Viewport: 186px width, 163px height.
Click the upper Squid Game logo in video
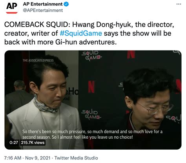[x=92, y=55]
